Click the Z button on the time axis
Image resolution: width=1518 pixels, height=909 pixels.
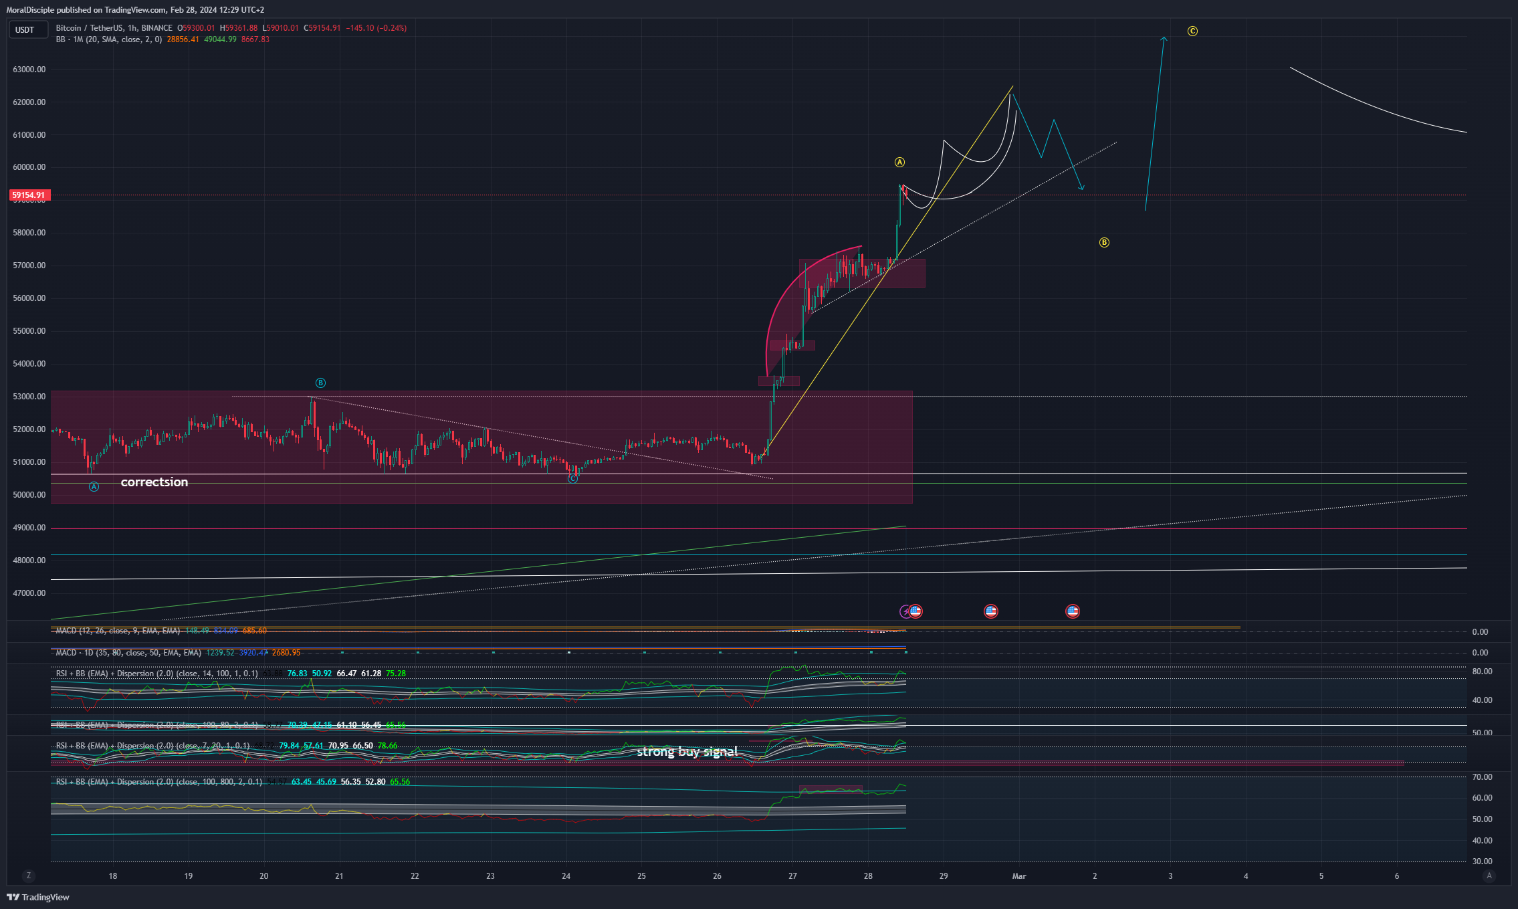click(x=28, y=876)
